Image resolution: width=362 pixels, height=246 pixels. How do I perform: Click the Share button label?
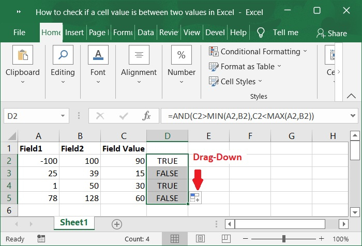(337, 34)
